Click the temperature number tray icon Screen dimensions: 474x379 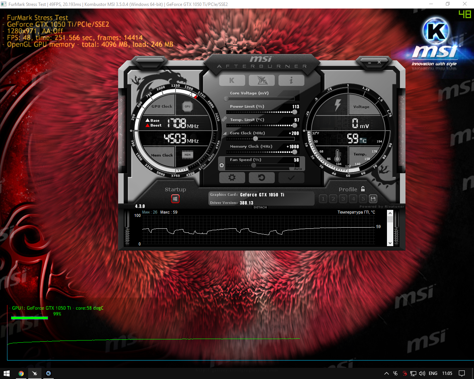click(x=395, y=373)
